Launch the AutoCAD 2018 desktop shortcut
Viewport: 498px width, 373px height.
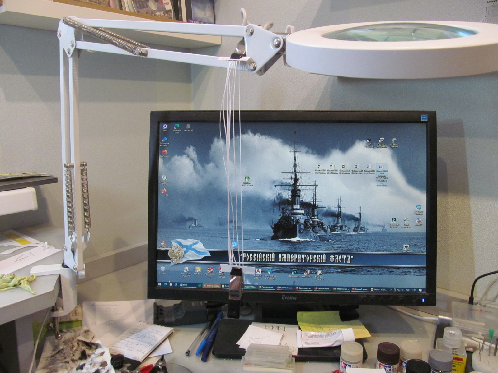(x=258, y=272)
